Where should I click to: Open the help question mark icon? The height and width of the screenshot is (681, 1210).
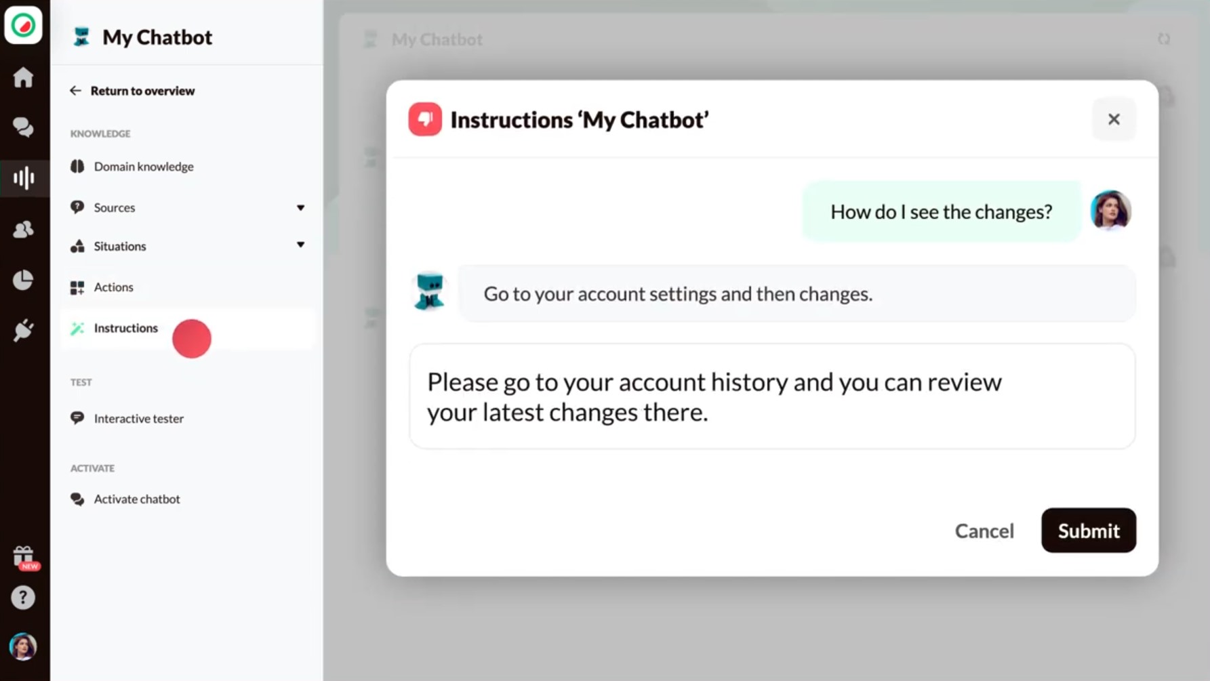pos(23,598)
